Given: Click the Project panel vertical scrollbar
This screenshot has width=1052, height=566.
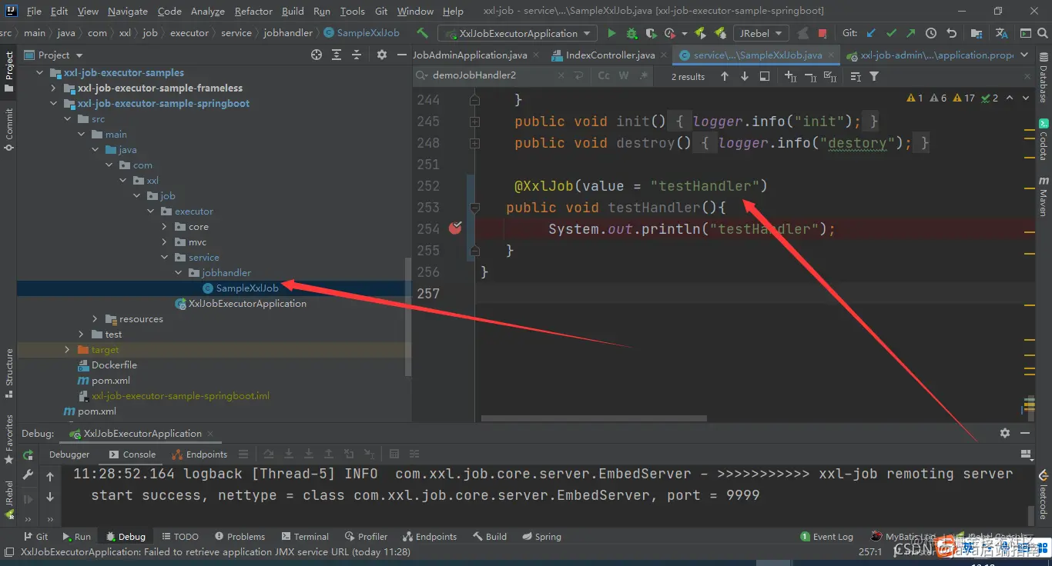Looking at the screenshot, I should click(x=408, y=315).
